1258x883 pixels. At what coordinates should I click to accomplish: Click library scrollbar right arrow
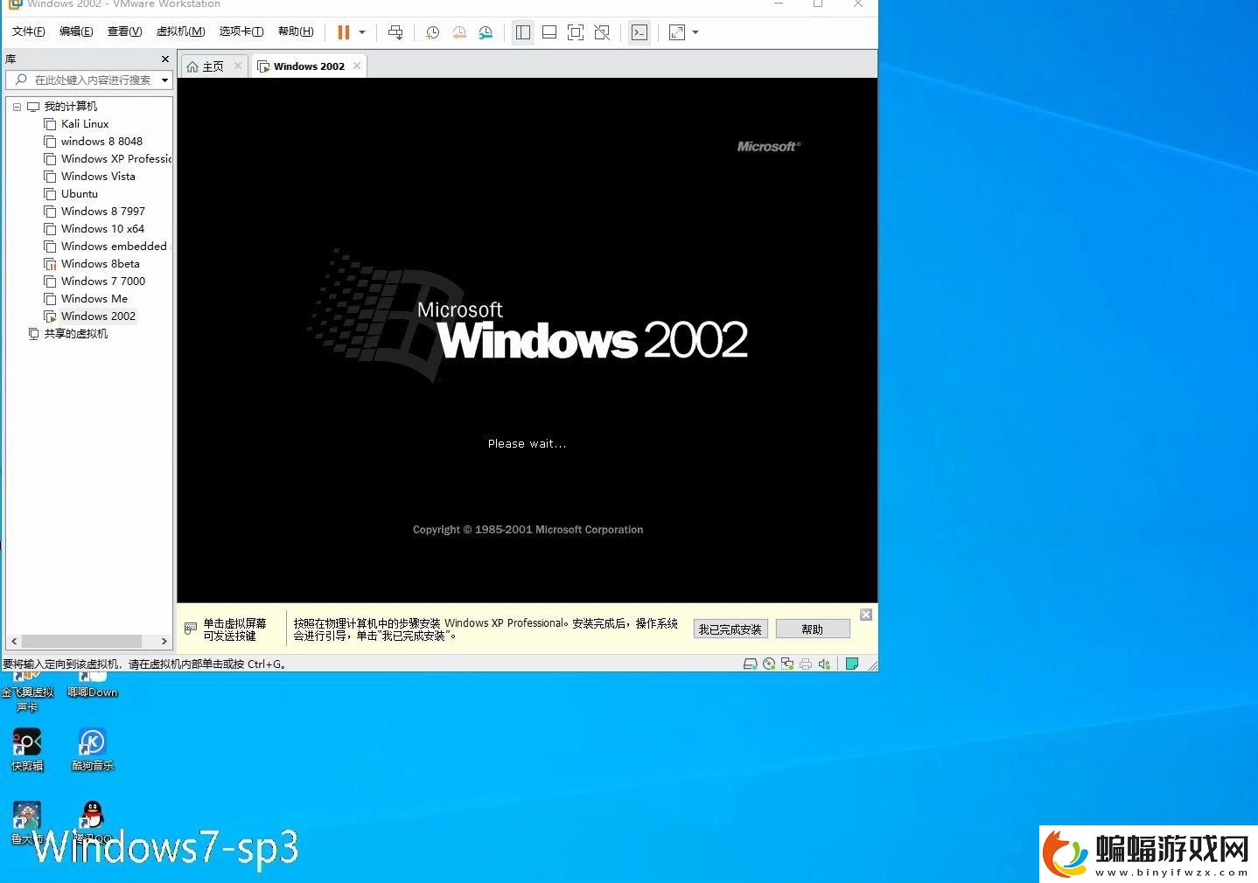(x=164, y=641)
